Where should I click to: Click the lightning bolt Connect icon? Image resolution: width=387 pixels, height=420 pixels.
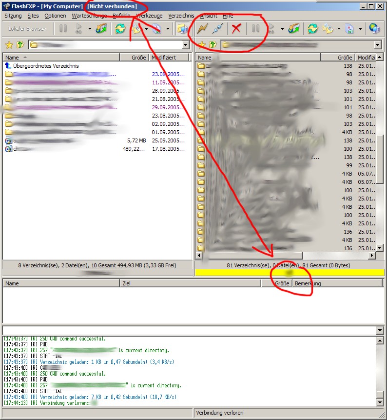point(202,29)
